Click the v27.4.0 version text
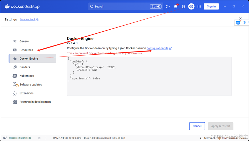Image resolution: width=249 pixels, height=141 pixels. [x=72, y=43]
